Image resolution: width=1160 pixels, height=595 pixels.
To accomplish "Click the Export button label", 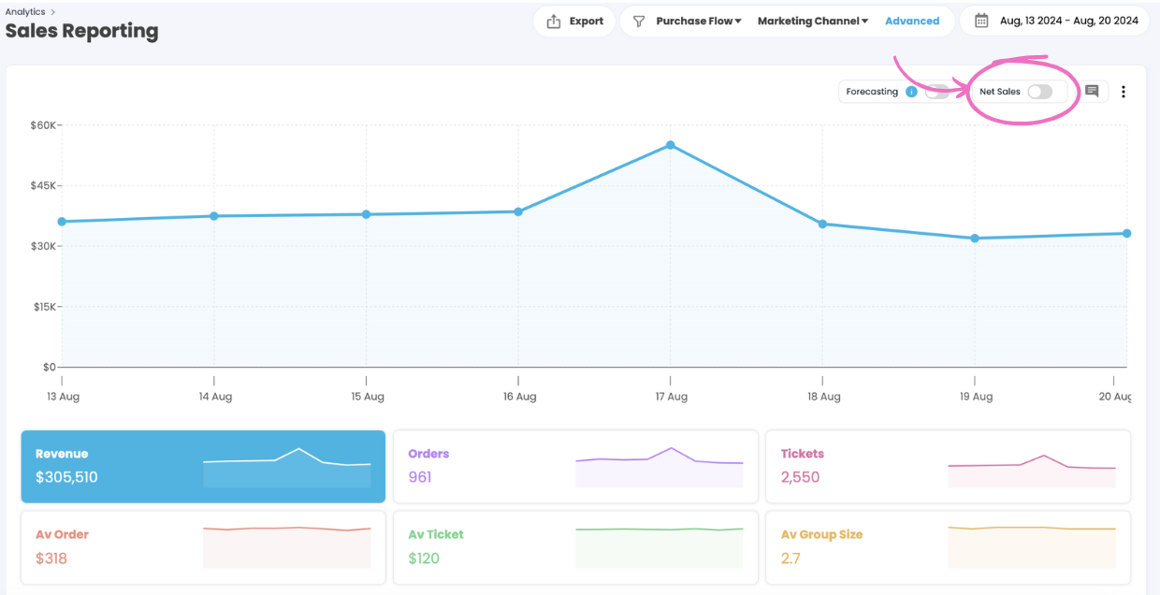I will pos(587,22).
